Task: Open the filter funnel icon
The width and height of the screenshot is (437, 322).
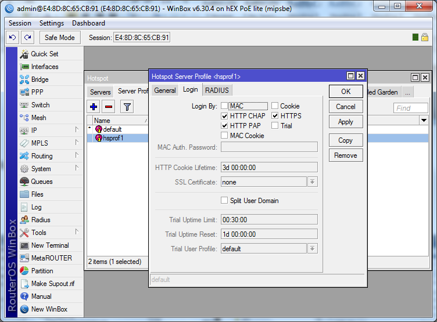Action: pyautogui.click(x=127, y=107)
